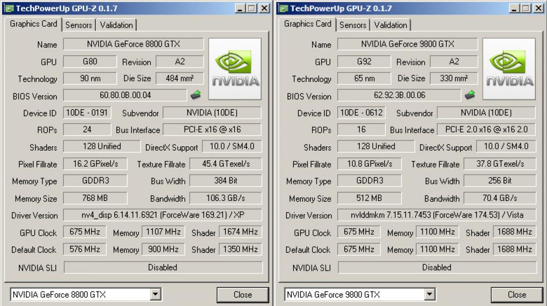This screenshot has height=306, width=547.
Task: Open the GPU selector dropdown showing 9800 GTX
Action: click(430, 295)
